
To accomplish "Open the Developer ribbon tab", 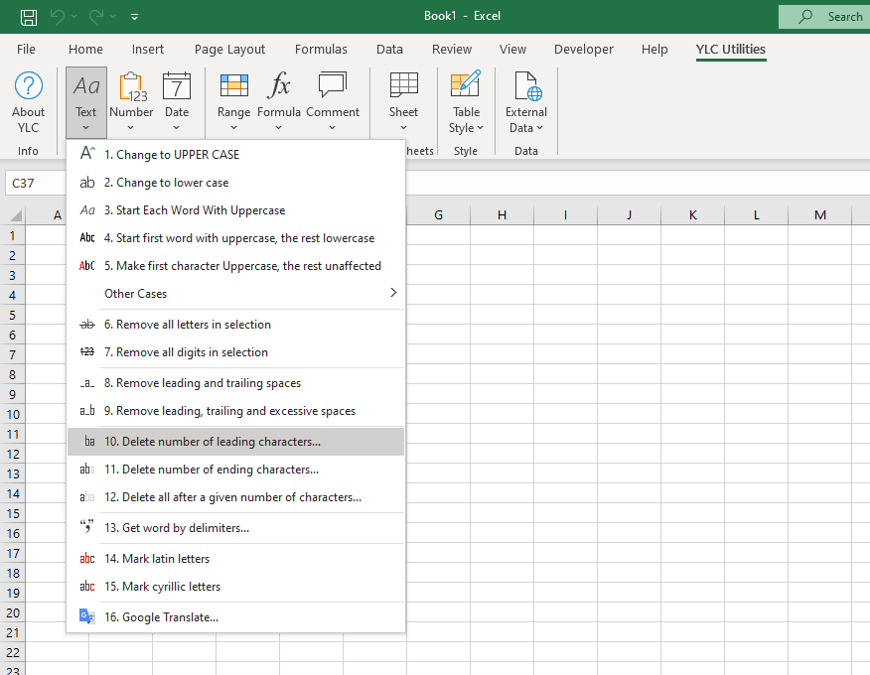I will (x=584, y=49).
